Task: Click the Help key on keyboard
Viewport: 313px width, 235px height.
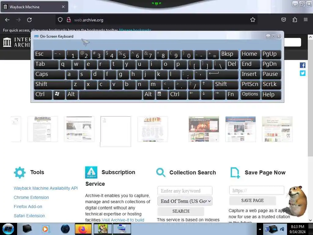Action: (271, 95)
